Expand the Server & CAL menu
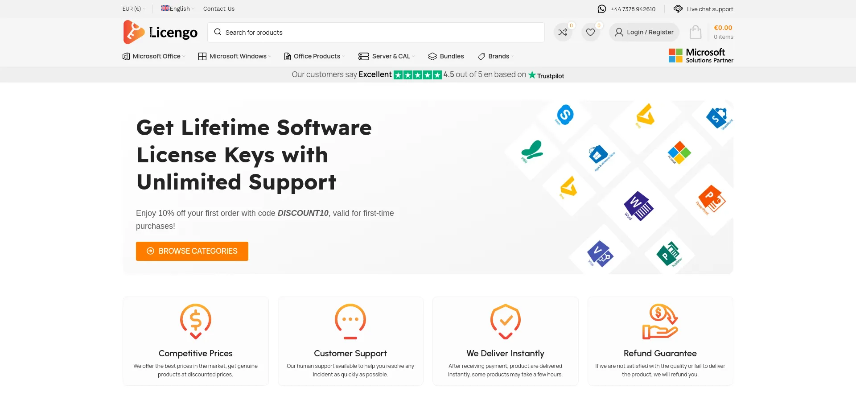This screenshot has width=856, height=396. pos(387,56)
